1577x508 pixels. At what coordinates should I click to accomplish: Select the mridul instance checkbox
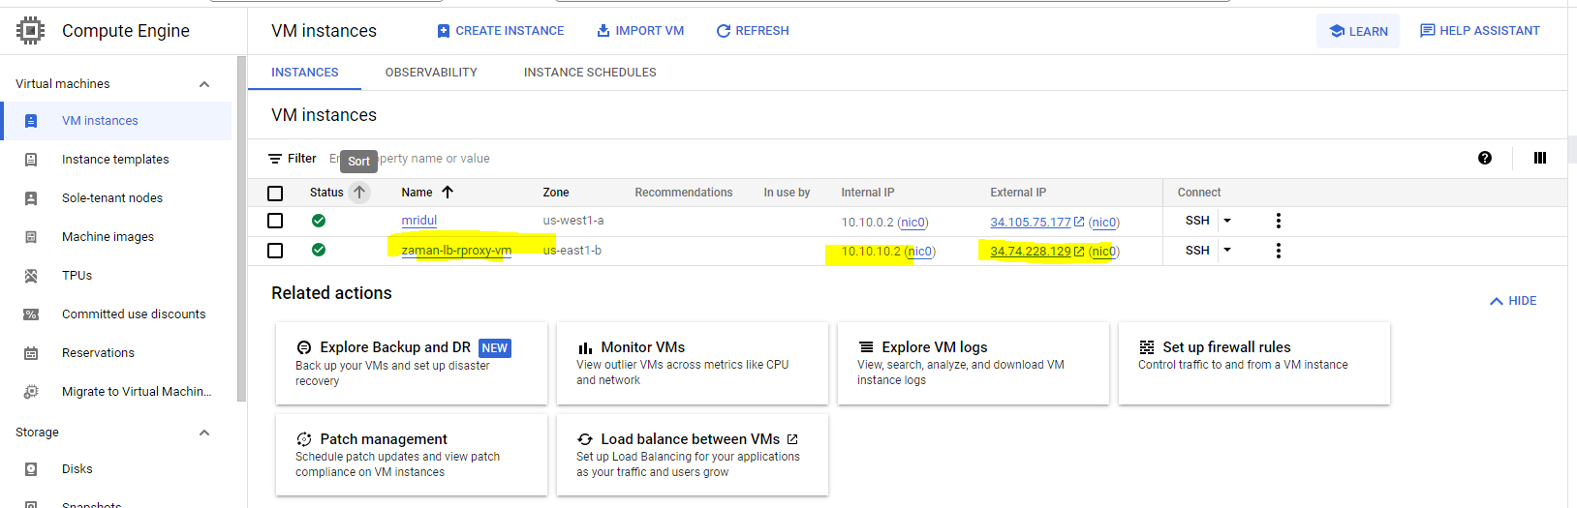click(275, 221)
